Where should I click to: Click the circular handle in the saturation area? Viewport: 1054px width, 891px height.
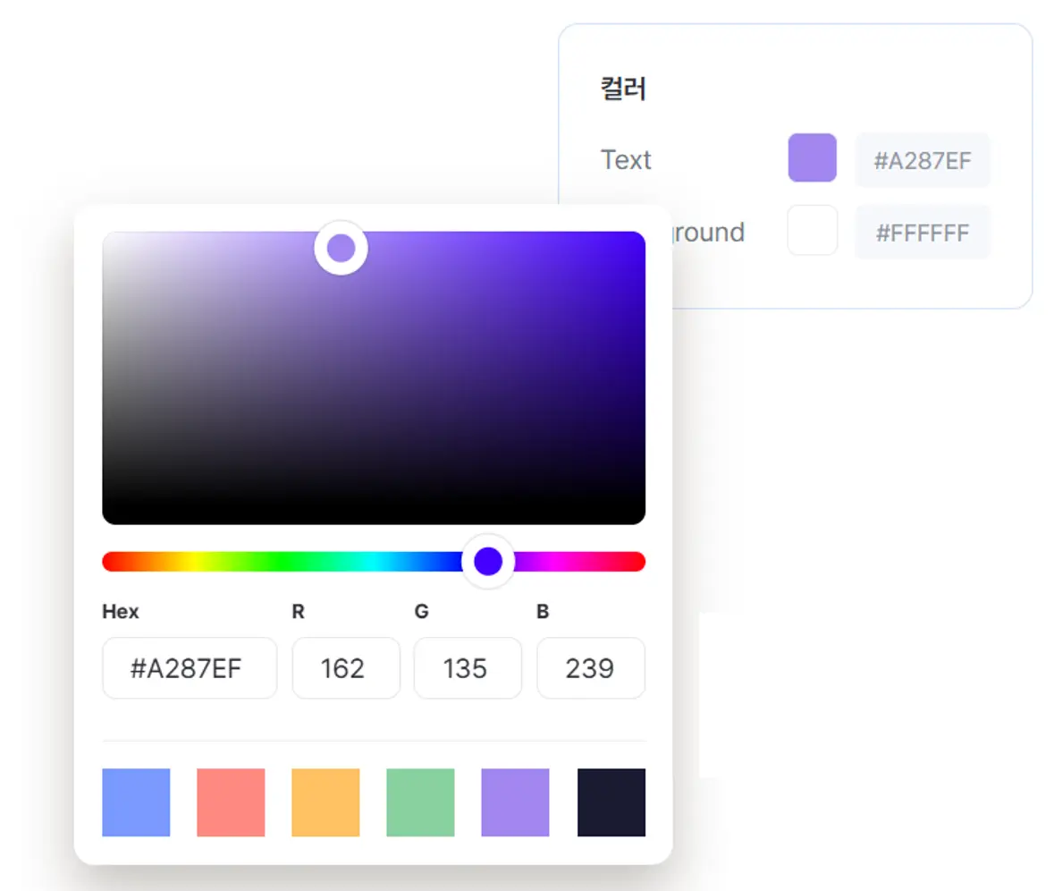pyautogui.click(x=341, y=248)
